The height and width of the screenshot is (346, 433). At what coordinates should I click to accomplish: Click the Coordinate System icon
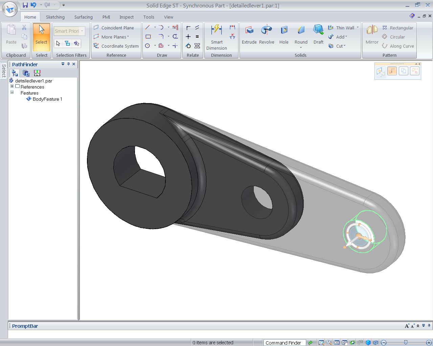coord(96,46)
